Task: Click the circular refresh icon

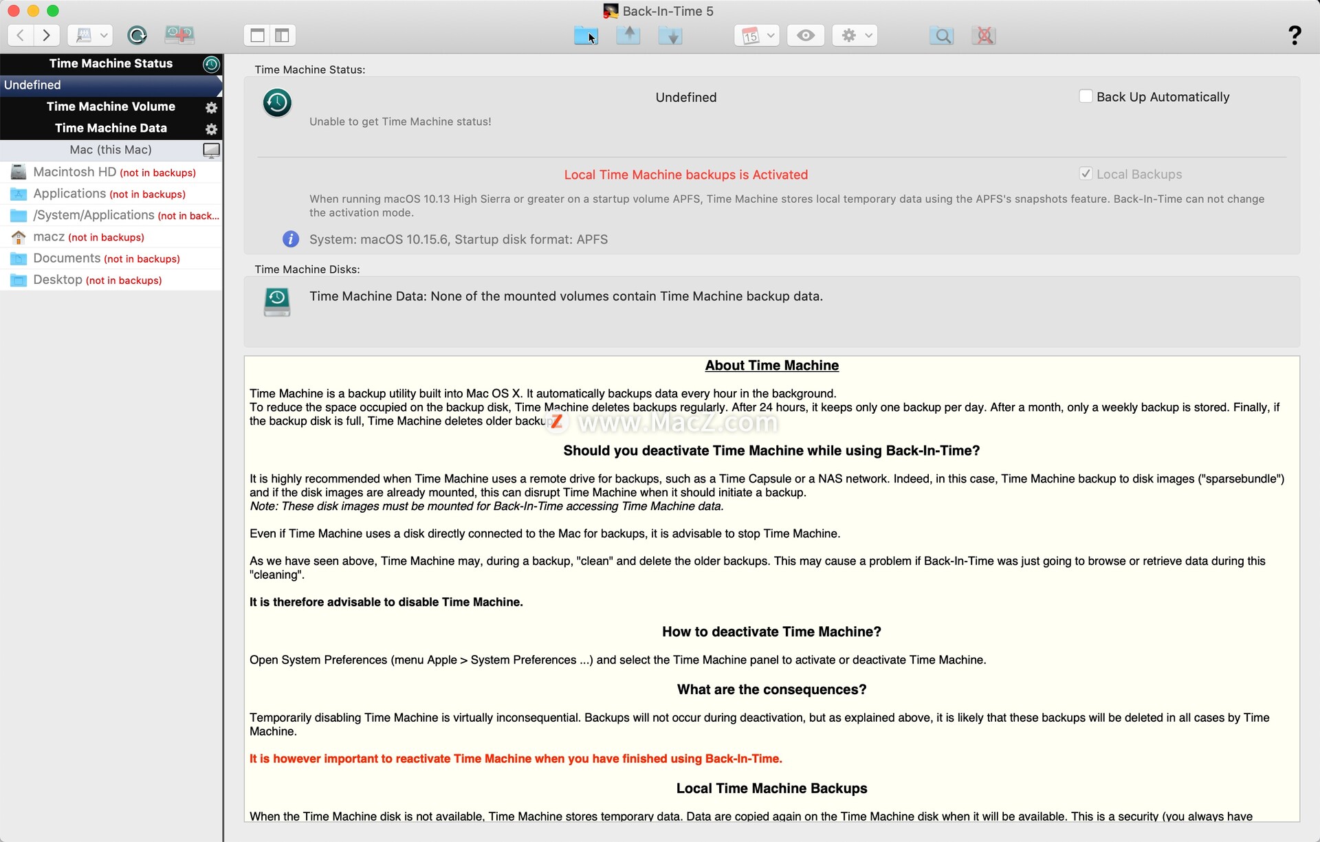Action: tap(137, 35)
